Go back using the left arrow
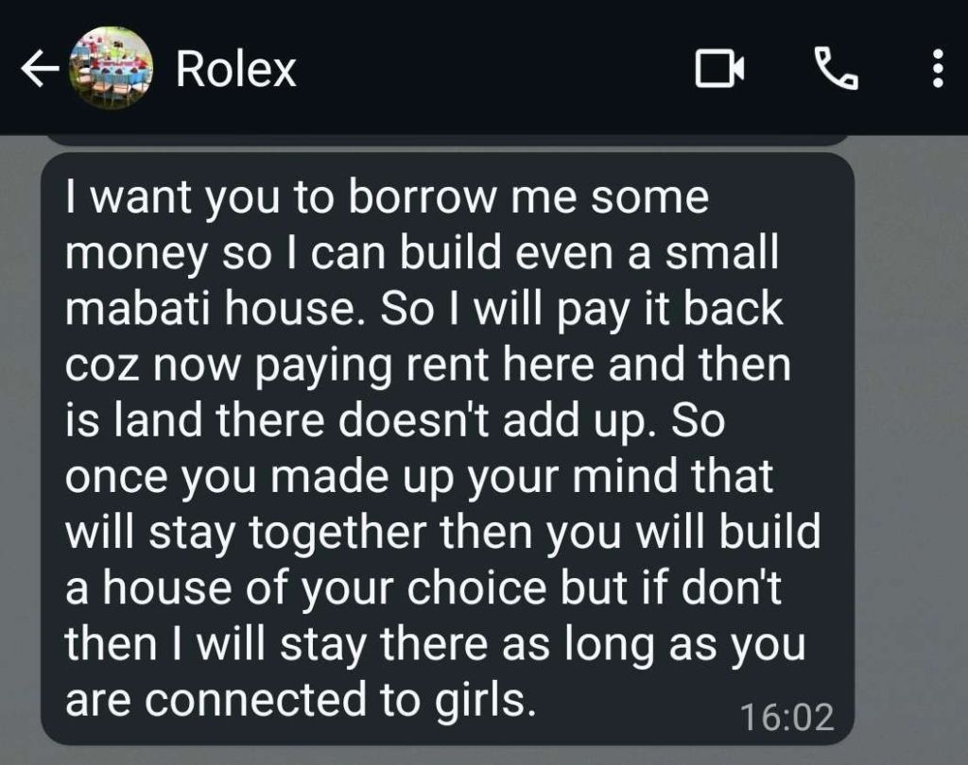 (40, 69)
